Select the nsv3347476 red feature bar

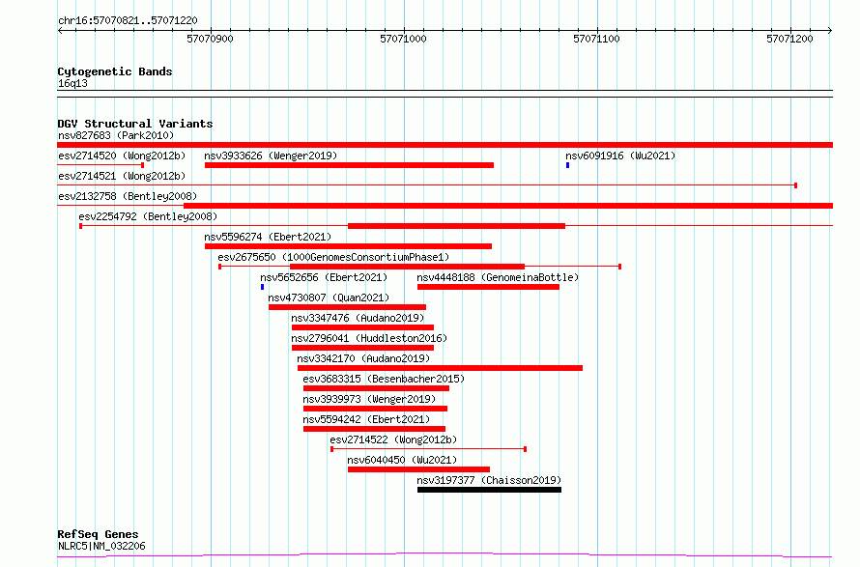pos(362,327)
